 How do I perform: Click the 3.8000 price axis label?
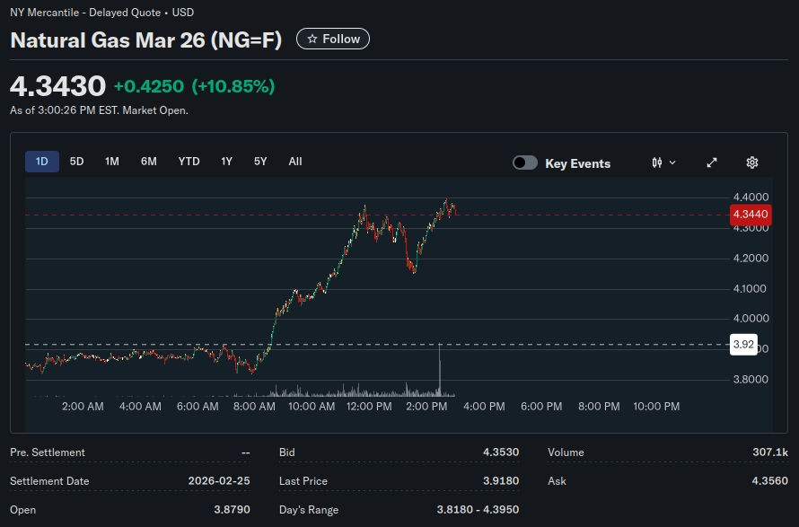751,380
